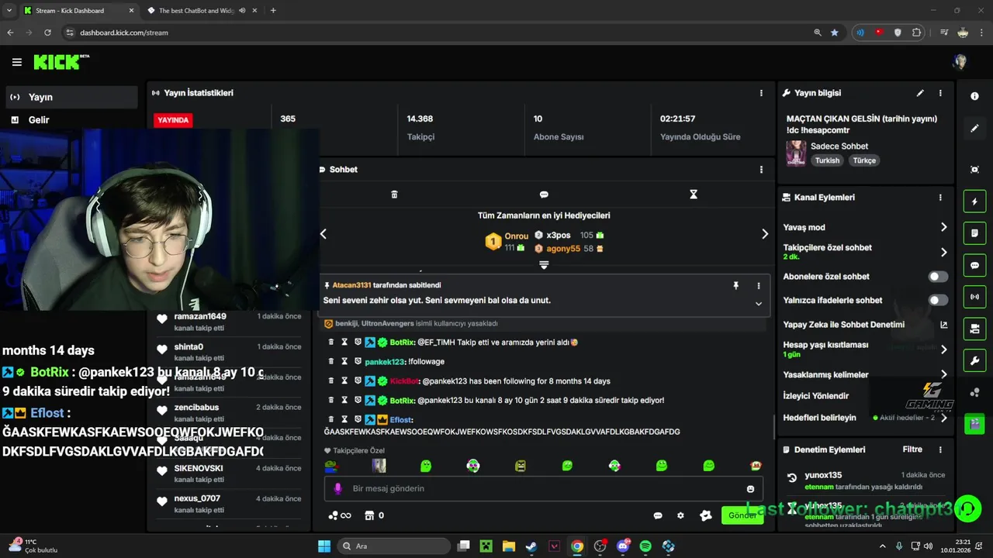Open the hamburger navigation menu
Image resolution: width=993 pixels, height=558 pixels.
(x=16, y=62)
